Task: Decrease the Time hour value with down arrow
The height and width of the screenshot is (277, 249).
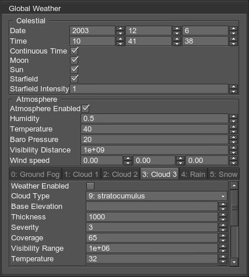Action: [120, 44]
